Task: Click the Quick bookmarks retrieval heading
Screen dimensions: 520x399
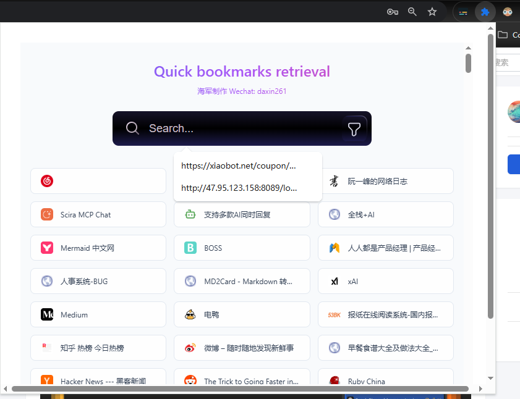Action: coord(242,72)
